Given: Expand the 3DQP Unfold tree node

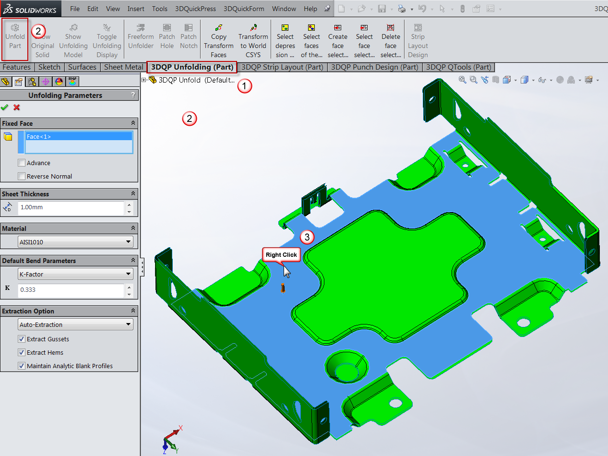Looking at the screenshot, I should (x=144, y=80).
